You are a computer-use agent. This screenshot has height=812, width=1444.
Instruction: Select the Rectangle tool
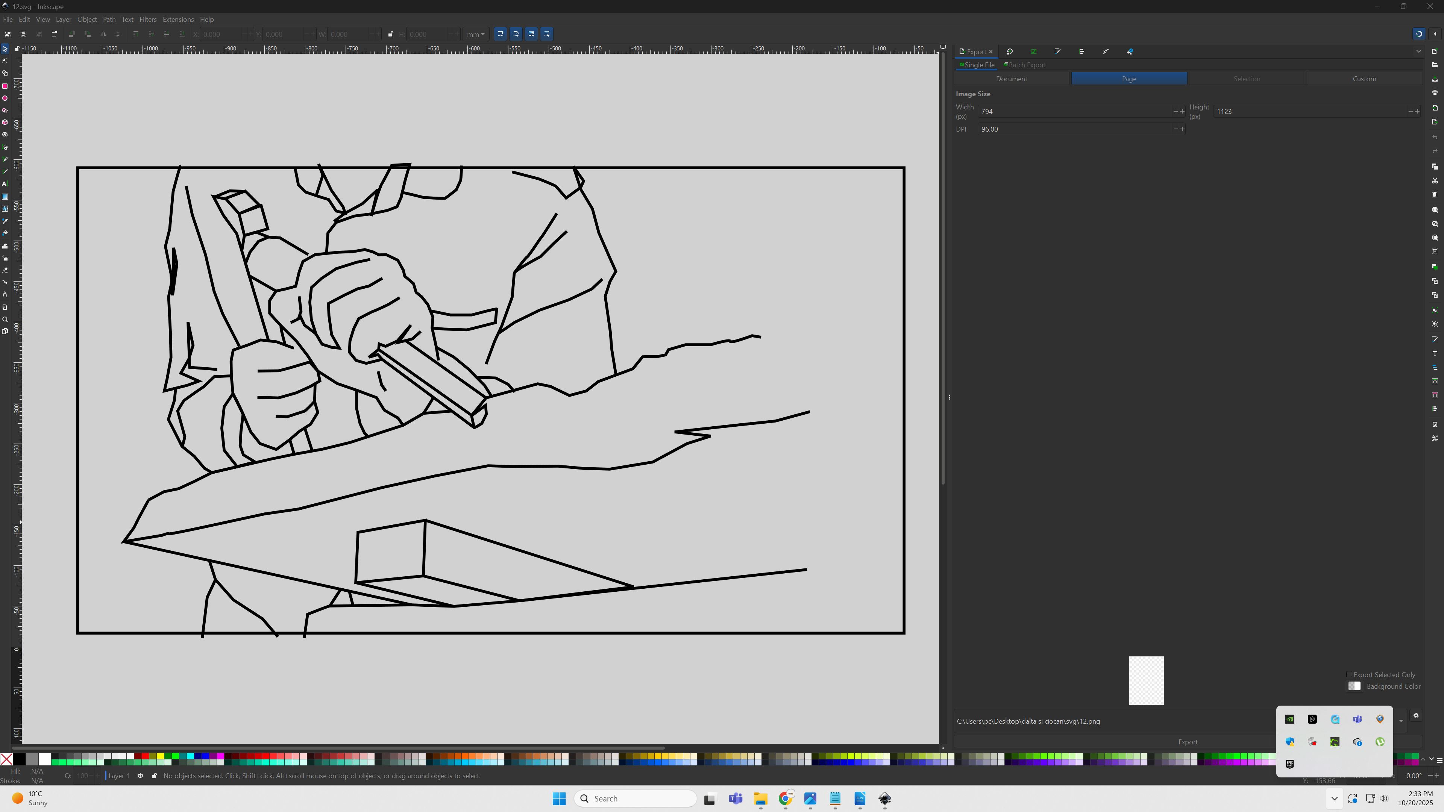point(5,86)
